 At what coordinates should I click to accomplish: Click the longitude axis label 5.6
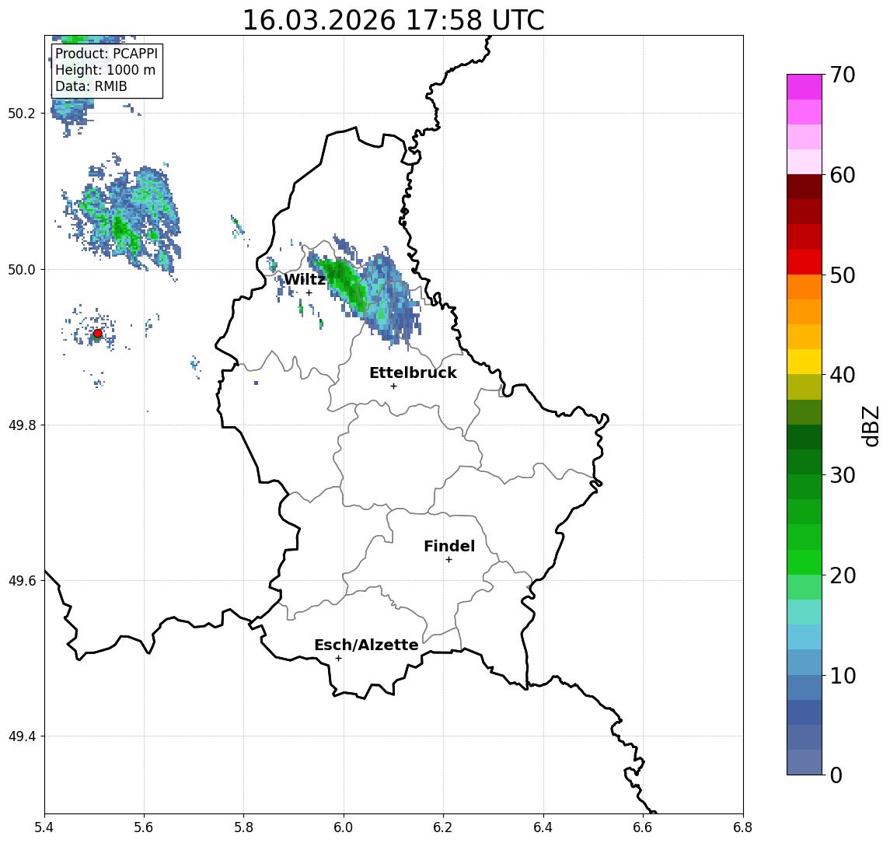click(x=144, y=827)
